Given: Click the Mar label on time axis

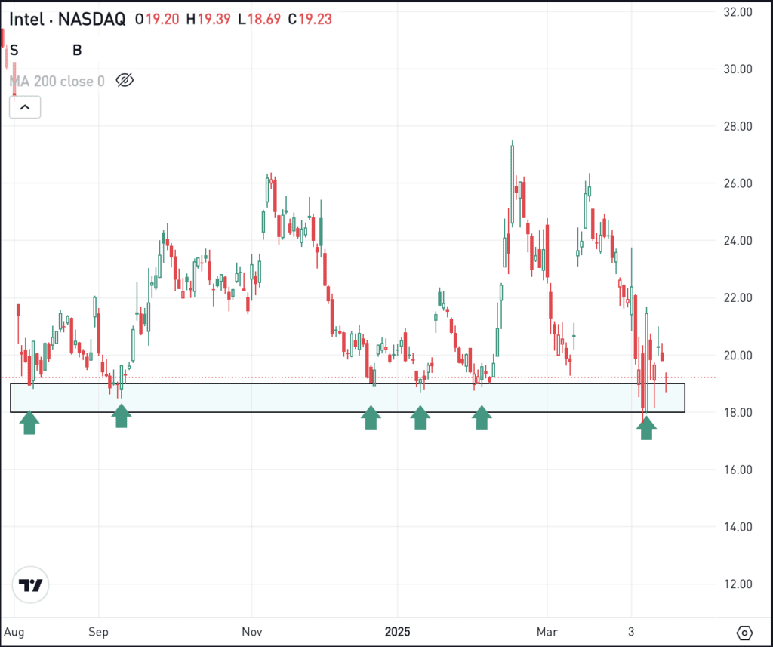Looking at the screenshot, I should 547,632.
